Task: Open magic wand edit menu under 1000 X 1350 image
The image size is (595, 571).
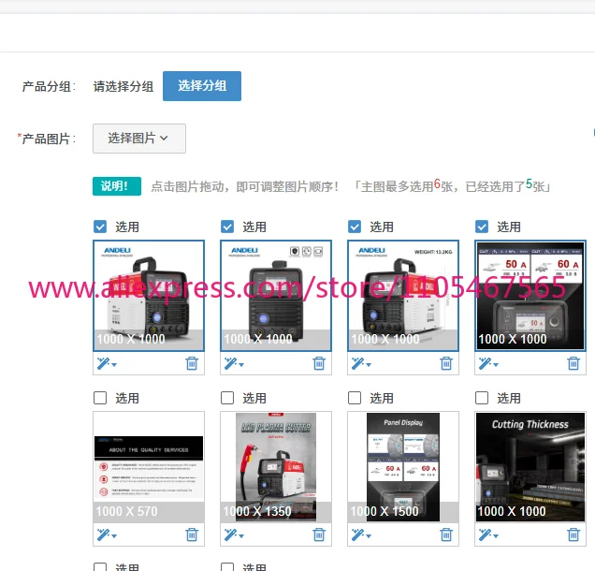Action: click(234, 534)
